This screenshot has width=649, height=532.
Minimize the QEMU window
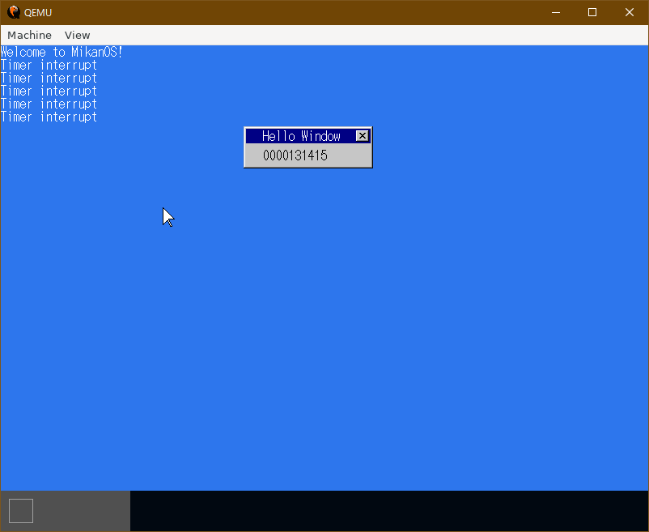556,12
